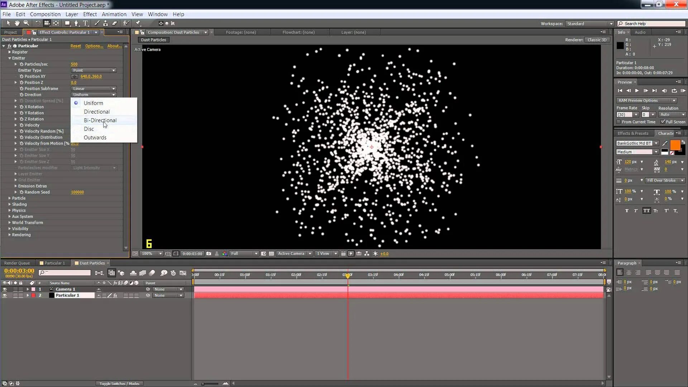
Task: Click the Particles/sec value 500
Action: 74,64
